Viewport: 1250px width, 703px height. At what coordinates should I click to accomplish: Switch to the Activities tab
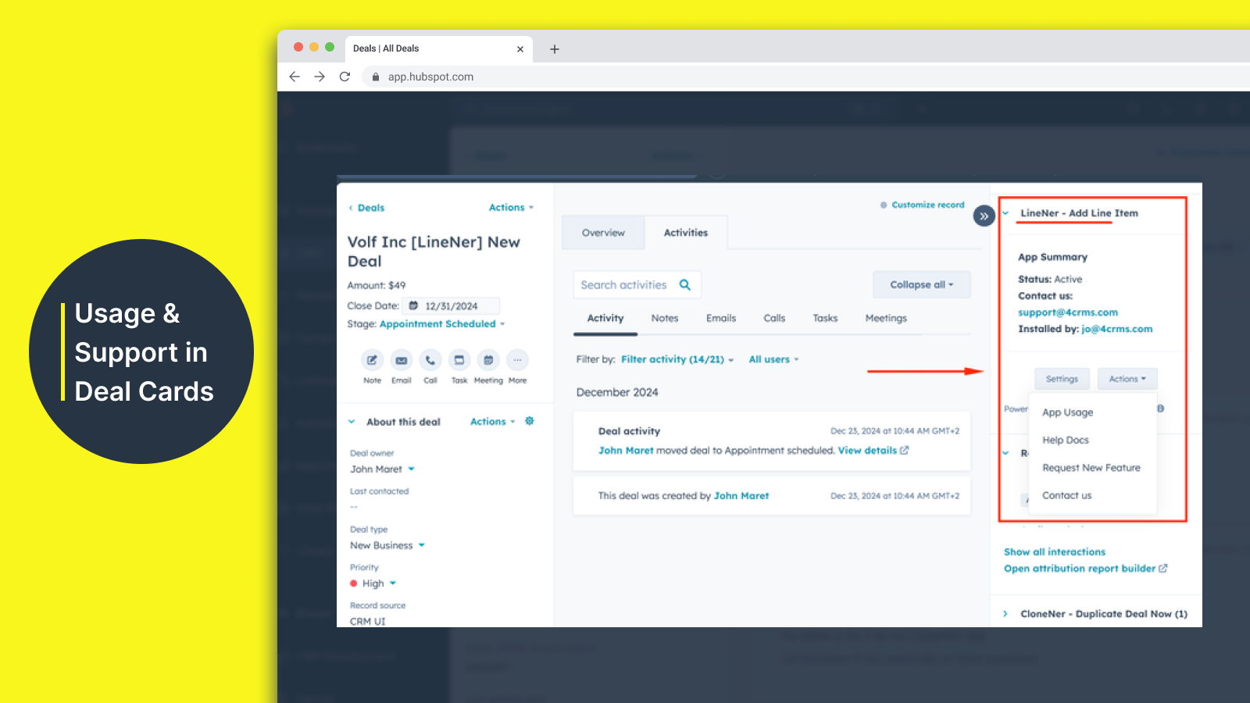[x=686, y=233]
